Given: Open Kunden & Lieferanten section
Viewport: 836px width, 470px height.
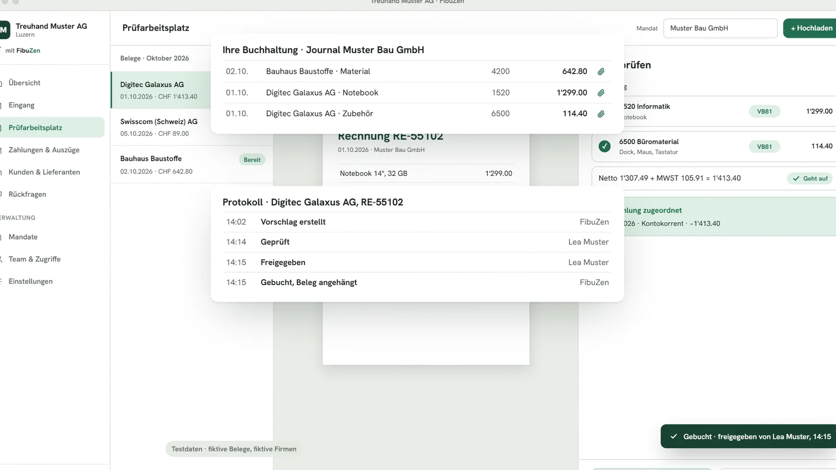Looking at the screenshot, I should [44, 172].
